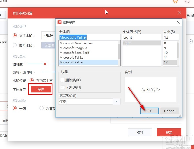Click the red 字体 button

(x=41, y=89)
